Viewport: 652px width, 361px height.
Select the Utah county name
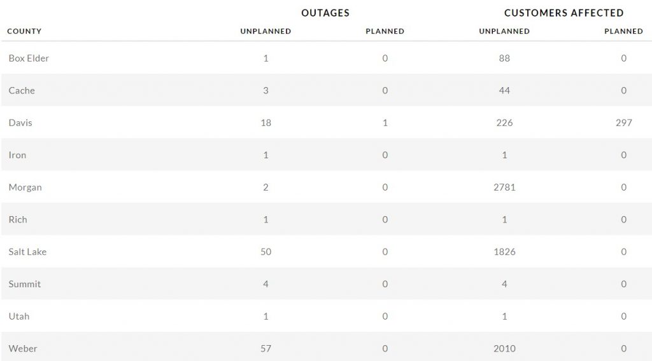tap(19, 317)
